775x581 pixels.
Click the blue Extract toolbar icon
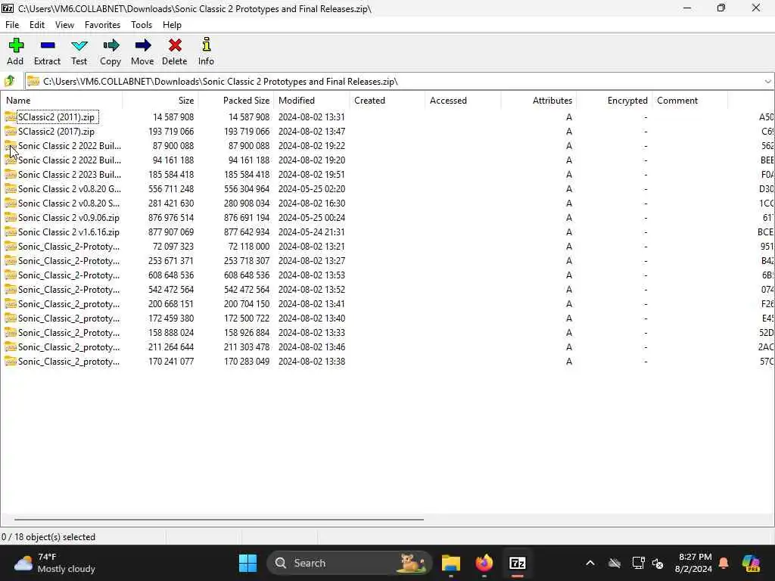pyautogui.click(x=48, y=45)
